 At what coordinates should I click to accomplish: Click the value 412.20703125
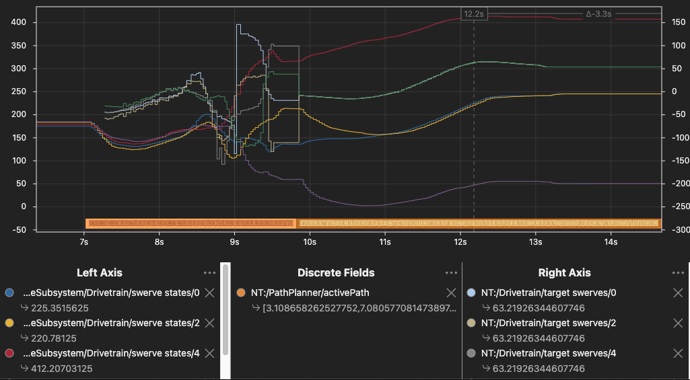tap(62, 369)
